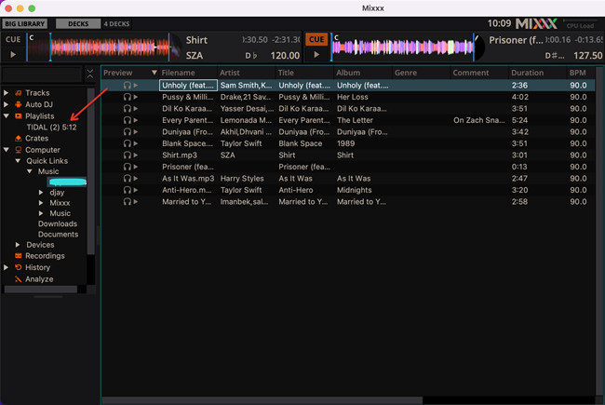605x405 pixels.
Task: Preview Shirt.mp3 track headphone icon
Action: point(127,155)
